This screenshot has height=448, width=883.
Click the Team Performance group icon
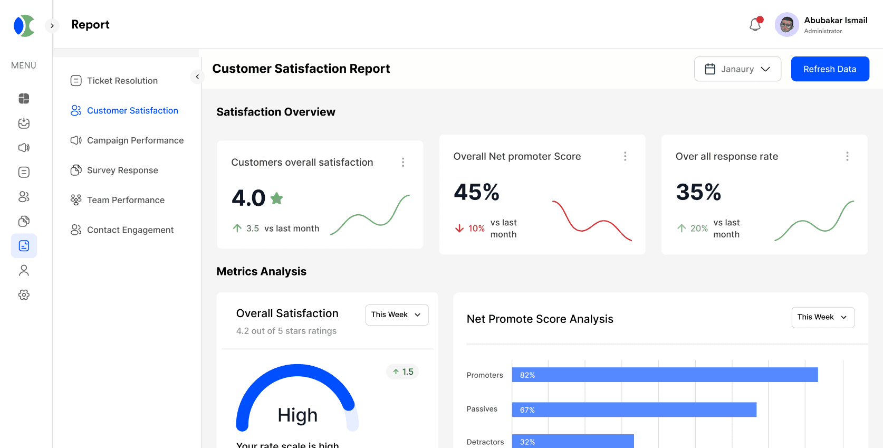point(76,200)
